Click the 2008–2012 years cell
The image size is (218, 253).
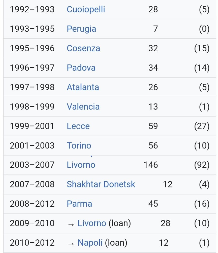tap(32, 204)
